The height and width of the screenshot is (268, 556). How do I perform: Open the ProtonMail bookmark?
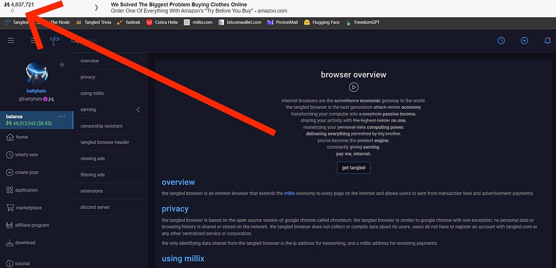tap(282, 22)
